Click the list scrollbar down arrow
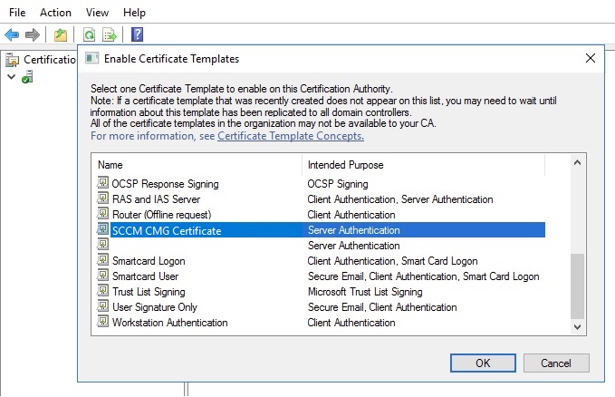The height and width of the screenshot is (397, 615). pyautogui.click(x=577, y=326)
